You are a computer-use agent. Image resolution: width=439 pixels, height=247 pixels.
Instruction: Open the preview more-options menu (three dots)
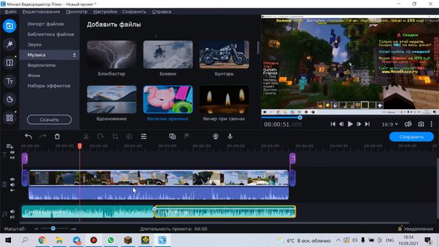coord(431,124)
